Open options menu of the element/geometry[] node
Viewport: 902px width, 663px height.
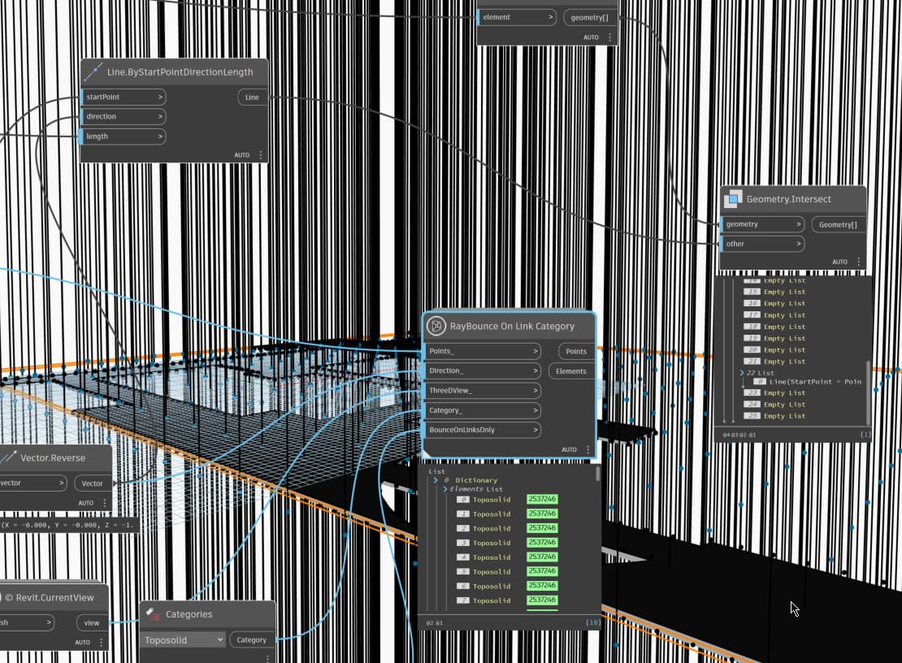click(x=609, y=37)
